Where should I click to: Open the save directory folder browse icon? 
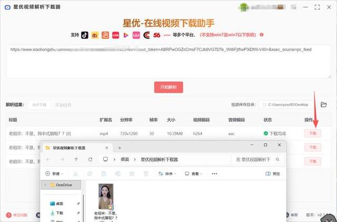324,105
